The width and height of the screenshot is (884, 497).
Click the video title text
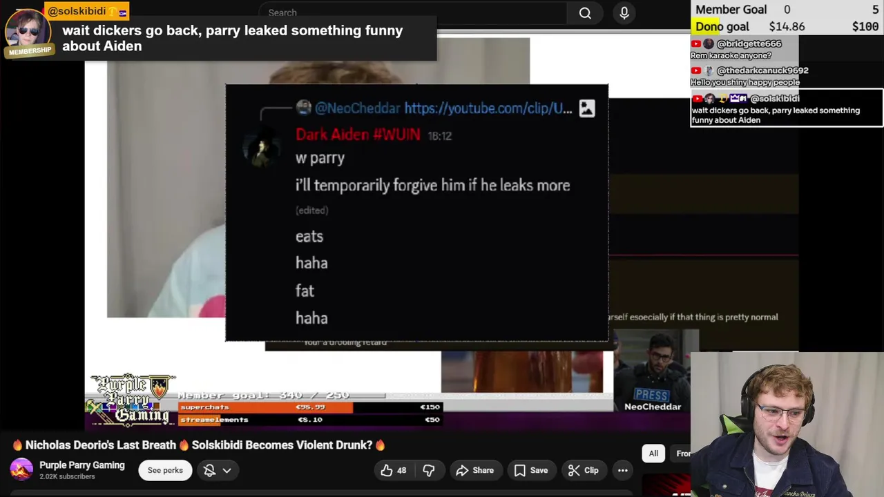199,445
